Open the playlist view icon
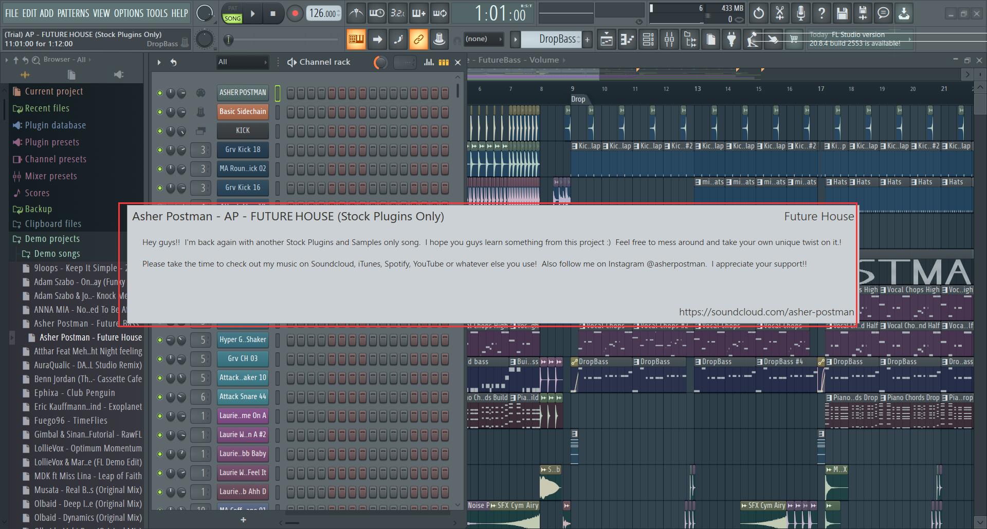The width and height of the screenshot is (987, 529). (607, 39)
